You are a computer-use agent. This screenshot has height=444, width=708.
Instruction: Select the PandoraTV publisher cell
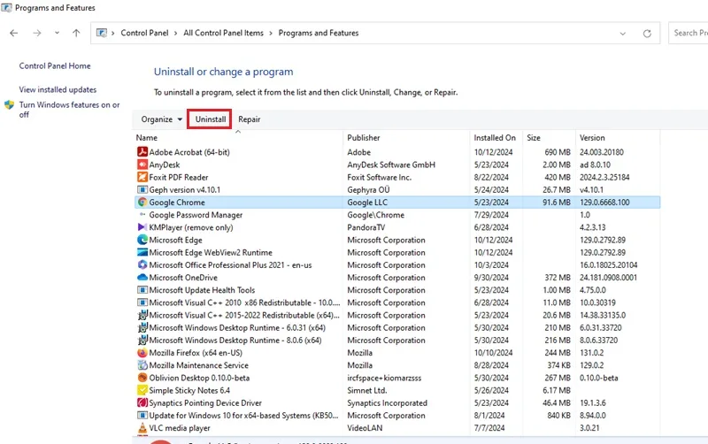[x=366, y=227]
